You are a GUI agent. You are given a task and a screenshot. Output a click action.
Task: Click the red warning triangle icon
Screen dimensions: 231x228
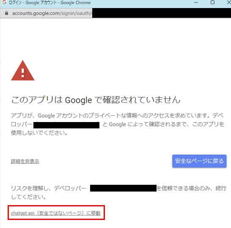[23, 70]
